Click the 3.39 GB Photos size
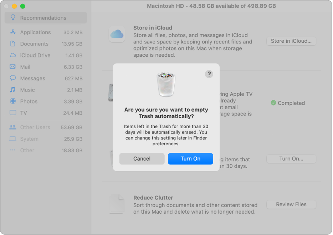This screenshot has width=333, height=235. pyautogui.click(x=73, y=101)
